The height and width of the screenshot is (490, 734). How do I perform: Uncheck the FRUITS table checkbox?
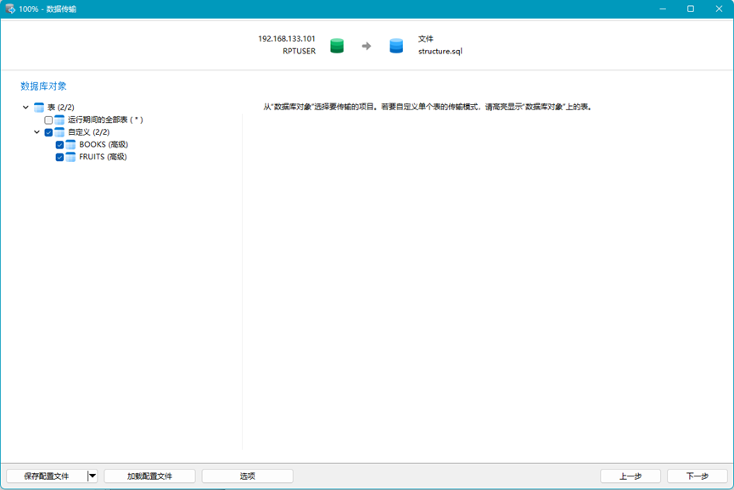coord(59,157)
